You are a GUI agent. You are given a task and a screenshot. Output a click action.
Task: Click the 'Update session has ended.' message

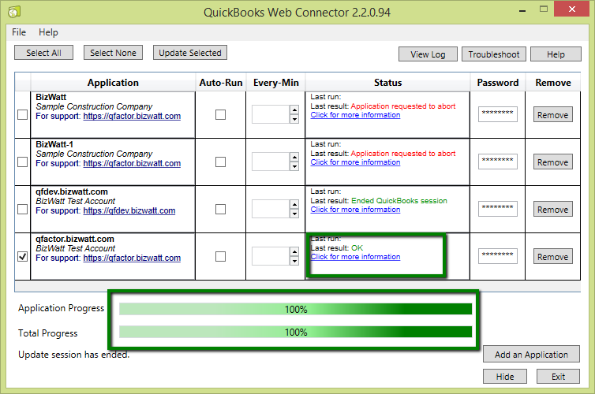click(74, 355)
